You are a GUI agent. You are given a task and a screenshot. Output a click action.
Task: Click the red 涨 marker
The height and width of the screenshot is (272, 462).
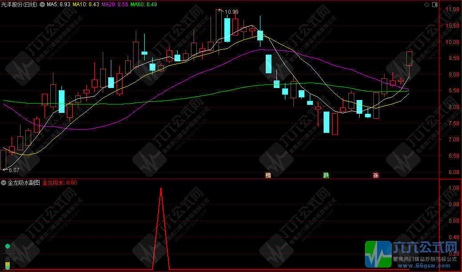(376, 176)
